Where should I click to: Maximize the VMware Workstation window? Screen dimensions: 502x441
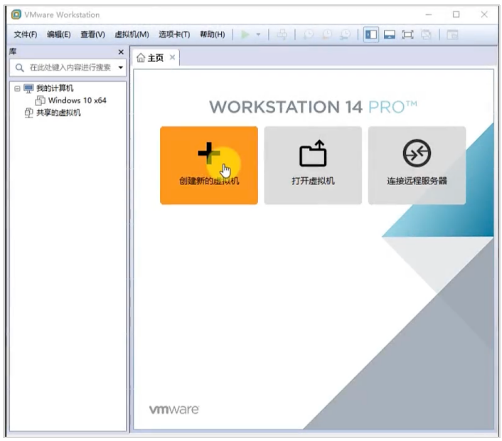456,14
